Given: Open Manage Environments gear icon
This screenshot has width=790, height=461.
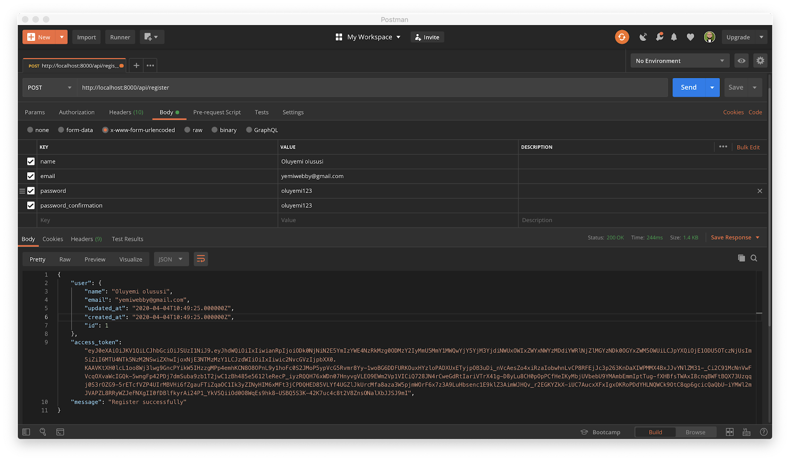Looking at the screenshot, I should [760, 61].
